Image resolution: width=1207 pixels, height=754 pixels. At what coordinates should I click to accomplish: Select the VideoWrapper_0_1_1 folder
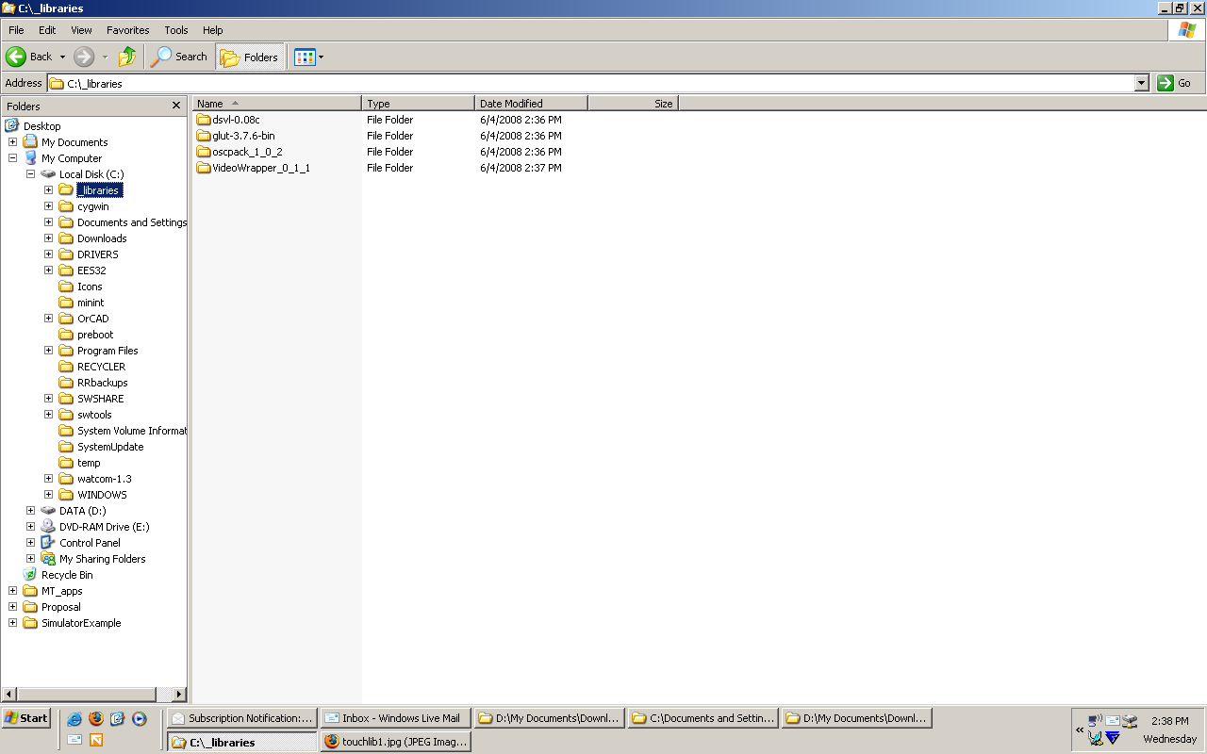click(253, 168)
